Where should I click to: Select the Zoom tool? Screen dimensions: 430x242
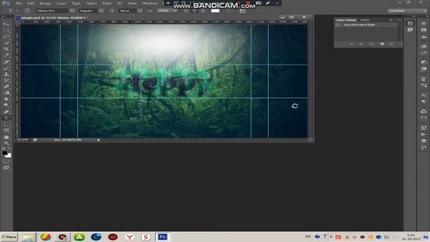click(6, 143)
